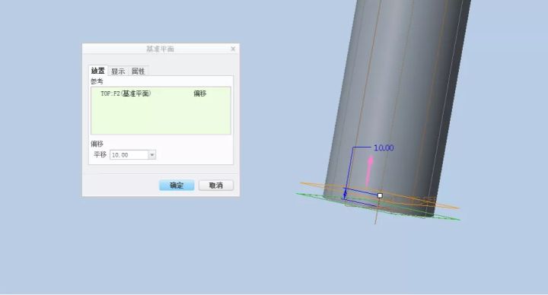Confirm with the 确定 button
The image size is (548, 295).
click(x=177, y=186)
